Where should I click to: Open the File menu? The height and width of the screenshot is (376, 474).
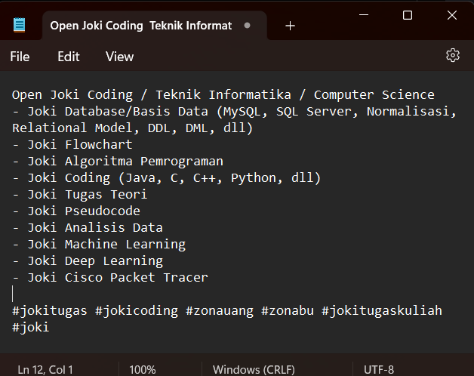coord(20,57)
